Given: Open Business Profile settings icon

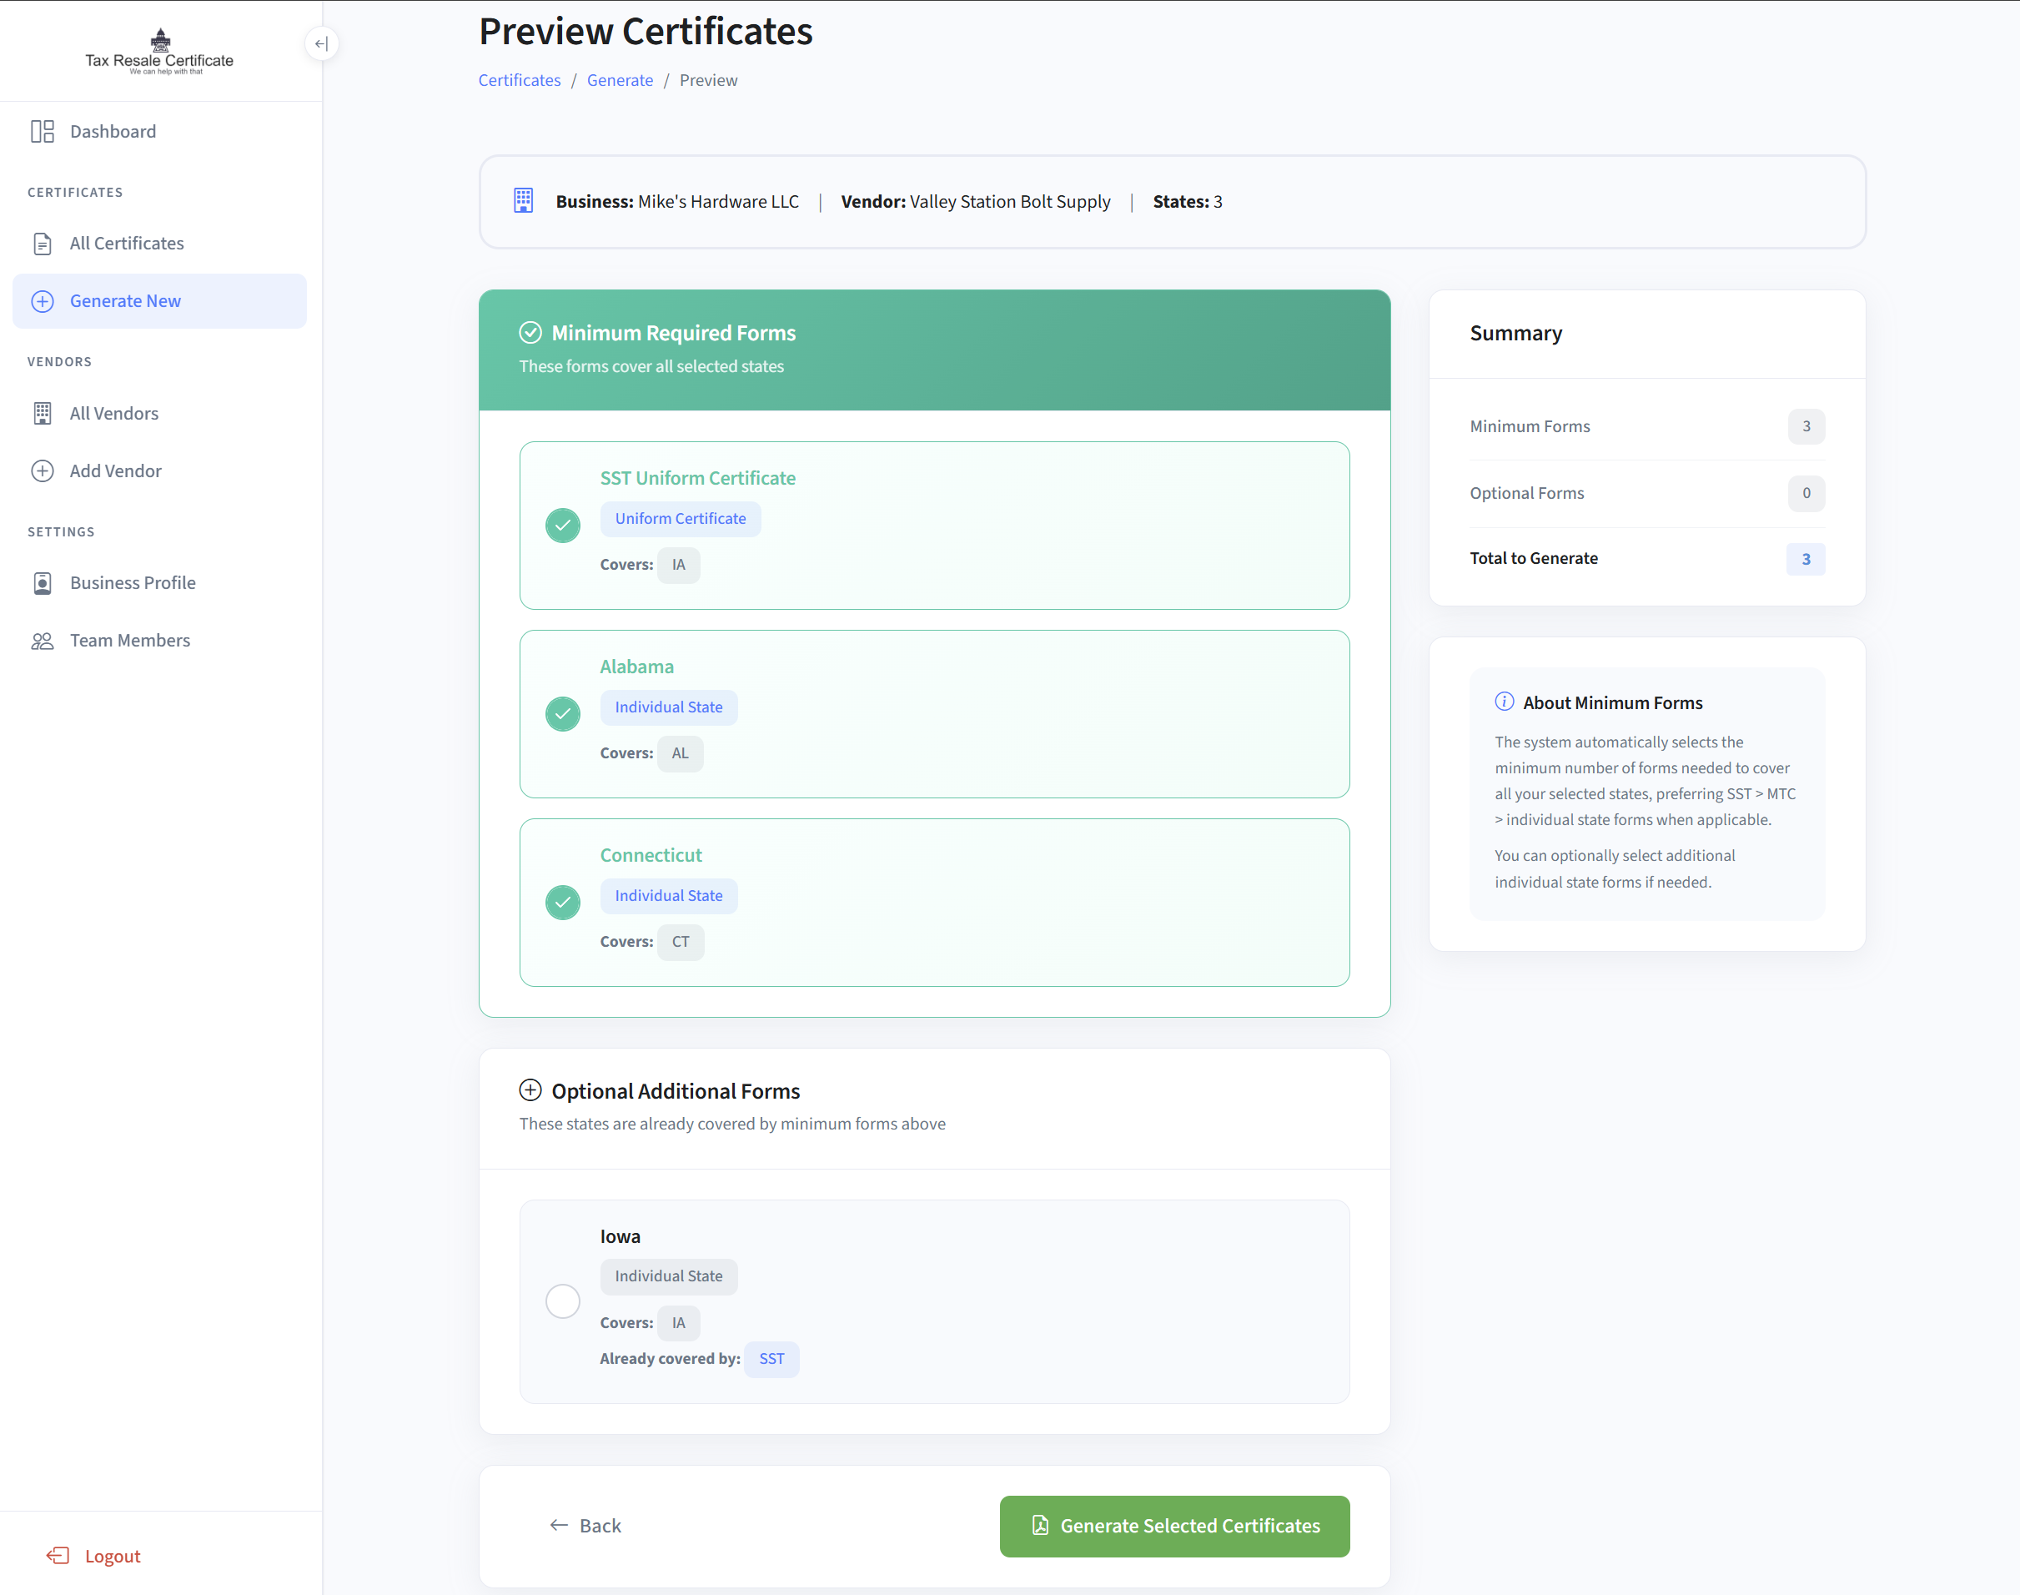Looking at the screenshot, I should click(x=42, y=581).
